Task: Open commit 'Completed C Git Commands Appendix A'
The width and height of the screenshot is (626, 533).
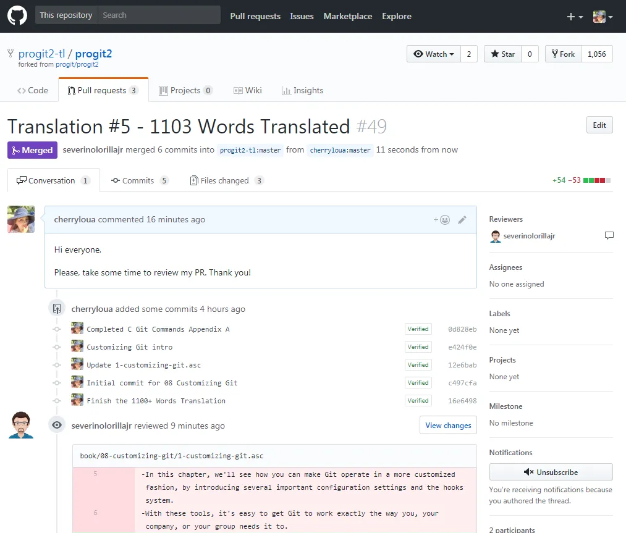Action: [158, 329]
